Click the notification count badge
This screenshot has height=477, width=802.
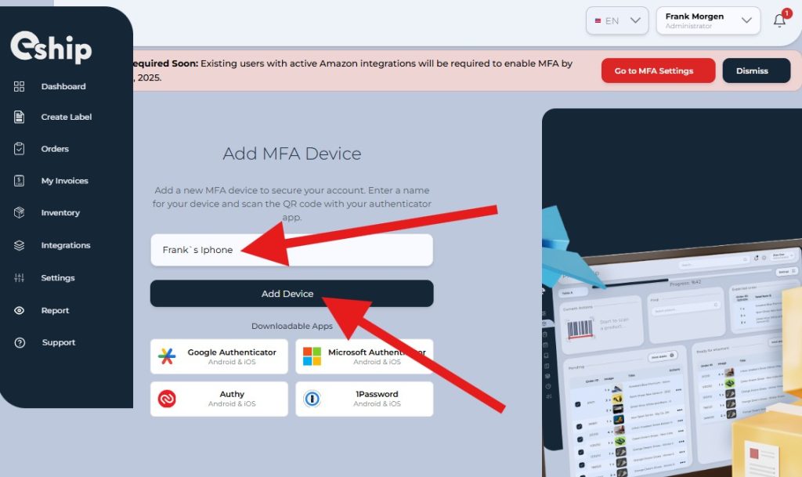786,13
